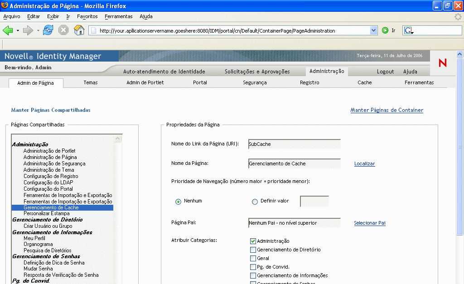464x284 pixels.
Task: Select Mudar Senha in pages list
Action: pyautogui.click(x=38, y=269)
